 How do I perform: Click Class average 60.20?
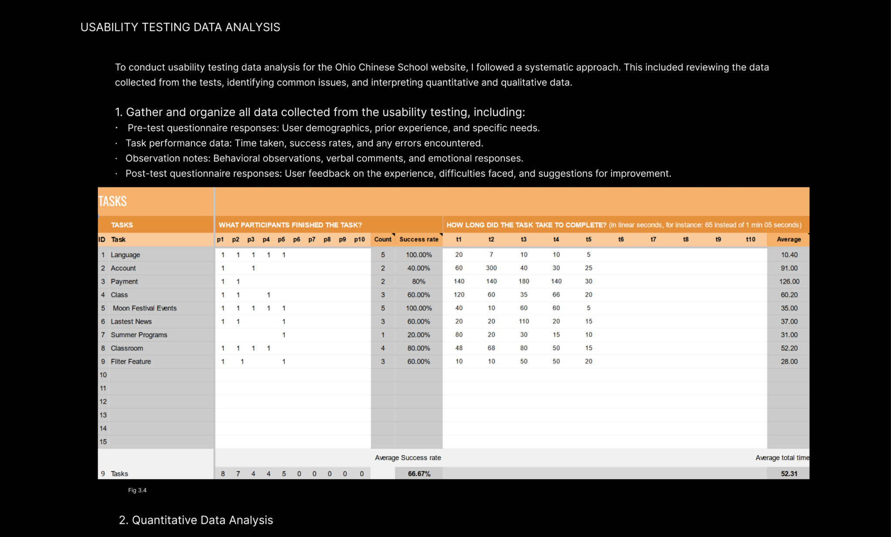click(789, 295)
